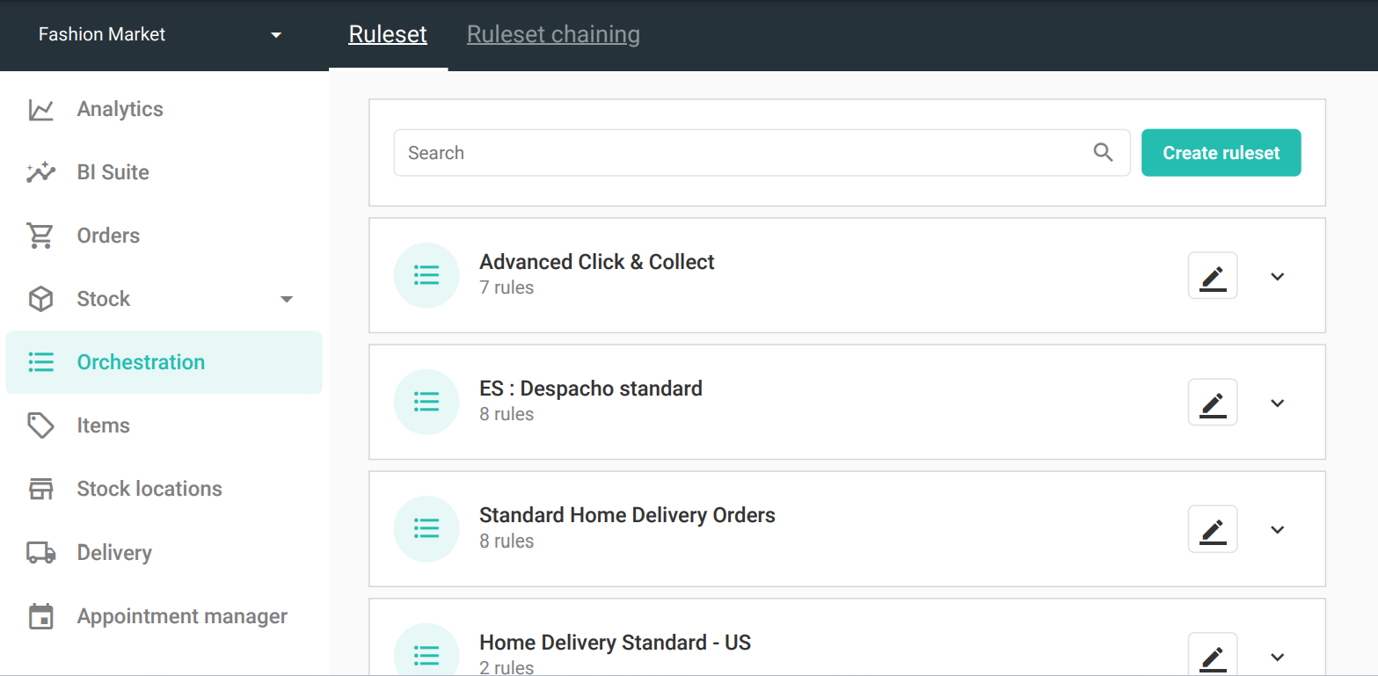This screenshot has width=1378, height=676.
Task: Click the Delivery truck icon
Action: tap(40, 553)
